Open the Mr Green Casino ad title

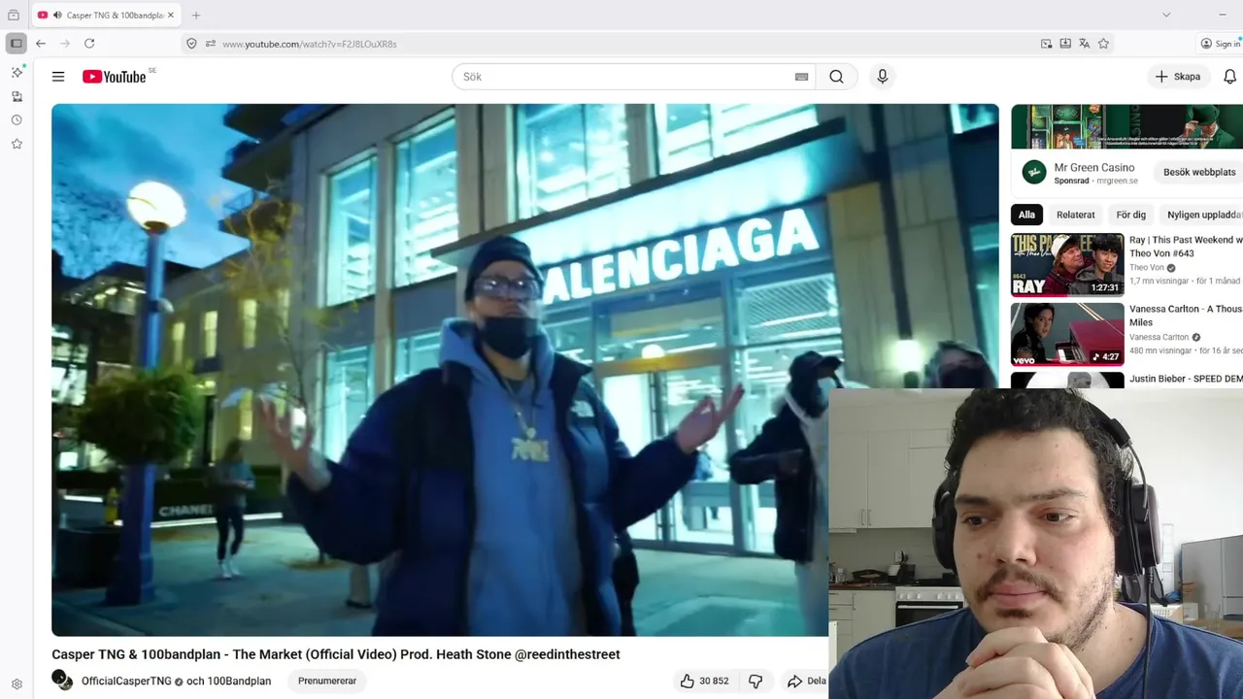tap(1094, 167)
